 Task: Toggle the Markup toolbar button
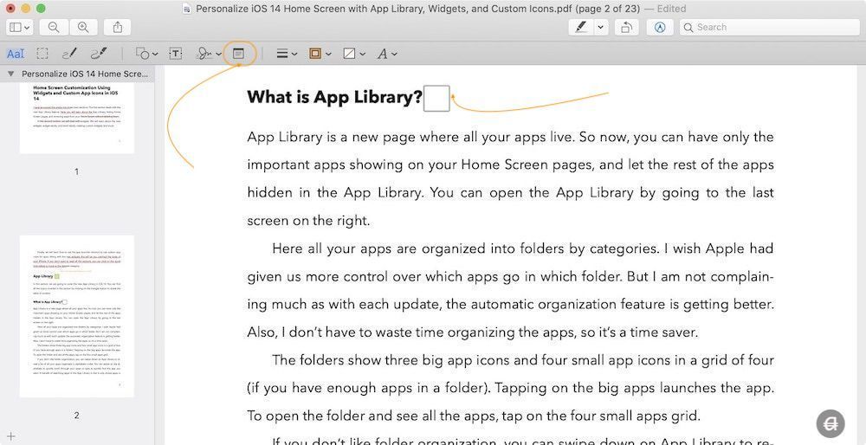[x=660, y=27]
